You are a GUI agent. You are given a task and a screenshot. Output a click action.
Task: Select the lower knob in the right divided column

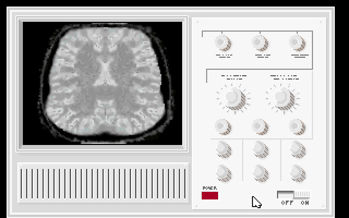[x=297, y=173]
